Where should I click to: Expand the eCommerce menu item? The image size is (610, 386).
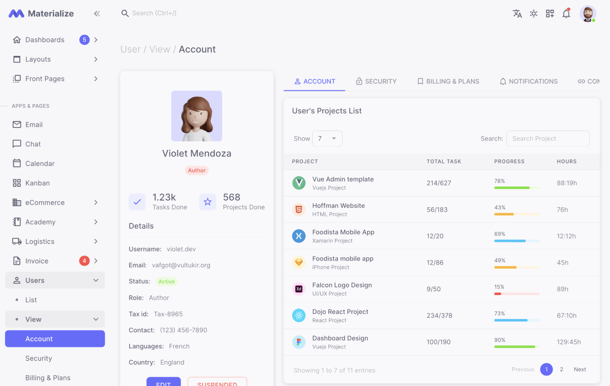click(x=54, y=202)
